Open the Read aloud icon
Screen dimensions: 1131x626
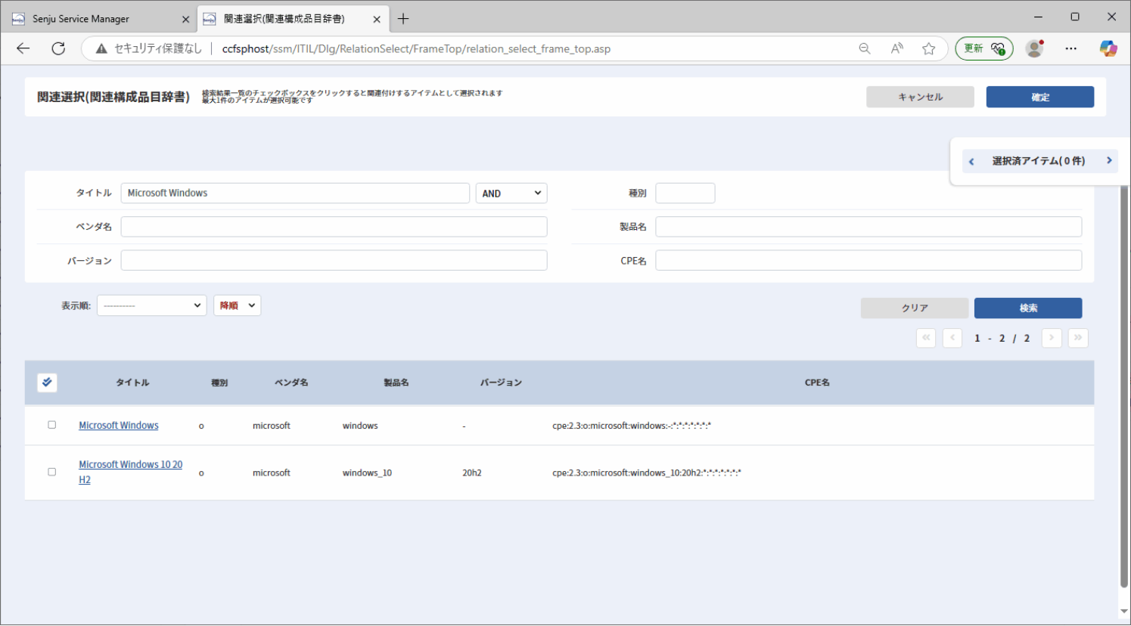pos(896,48)
